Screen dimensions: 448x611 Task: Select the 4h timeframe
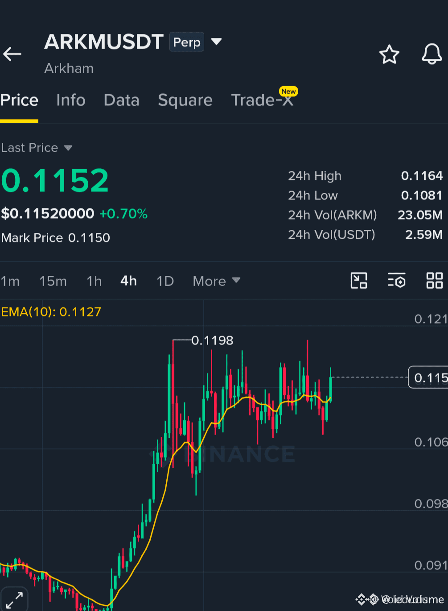click(x=128, y=281)
